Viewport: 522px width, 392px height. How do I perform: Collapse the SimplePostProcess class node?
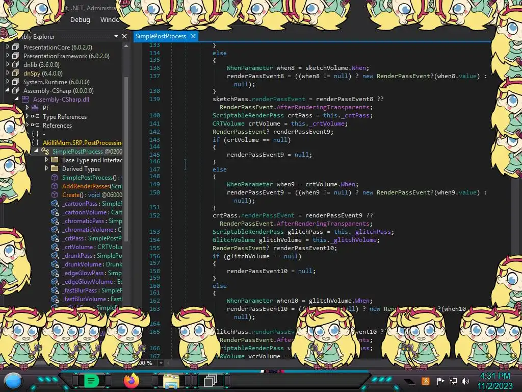tap(36, 151)
